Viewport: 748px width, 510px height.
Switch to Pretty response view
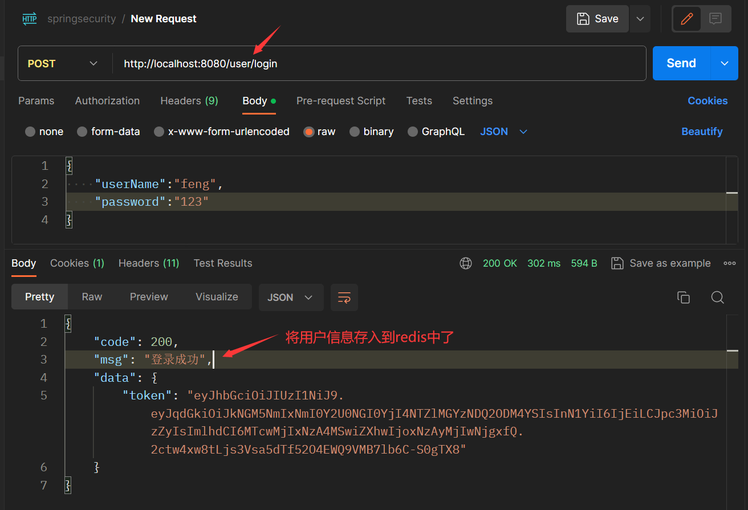click(x=40, y=297)
